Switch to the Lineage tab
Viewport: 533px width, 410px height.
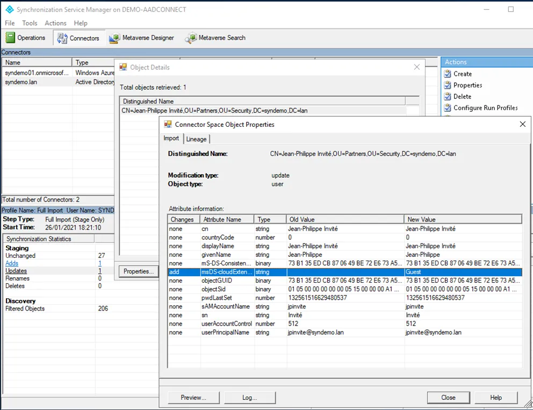pyautogui.click(x=196, y=139)
